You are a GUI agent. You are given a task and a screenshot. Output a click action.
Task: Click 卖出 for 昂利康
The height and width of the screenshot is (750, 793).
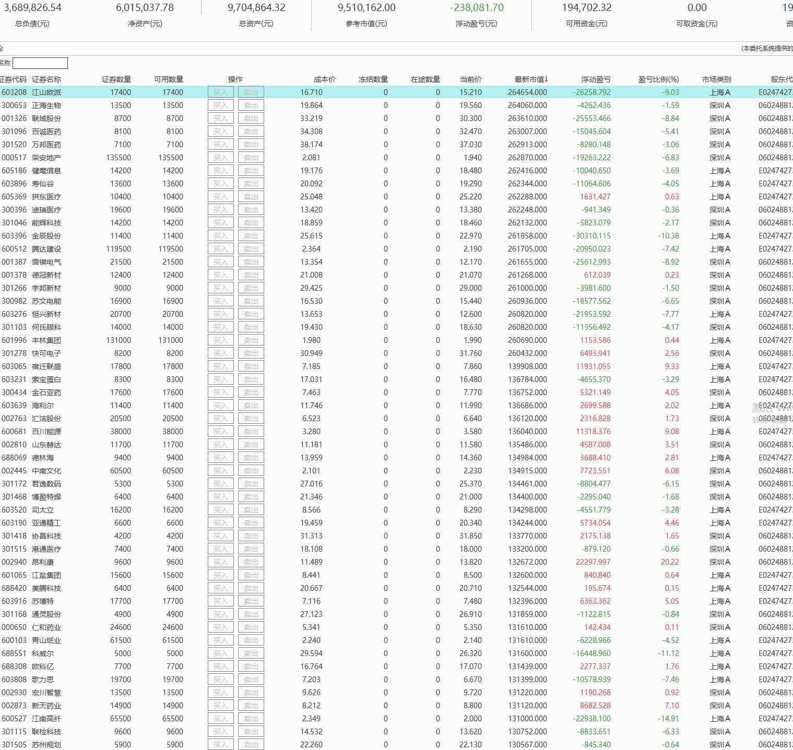point(251,562)
